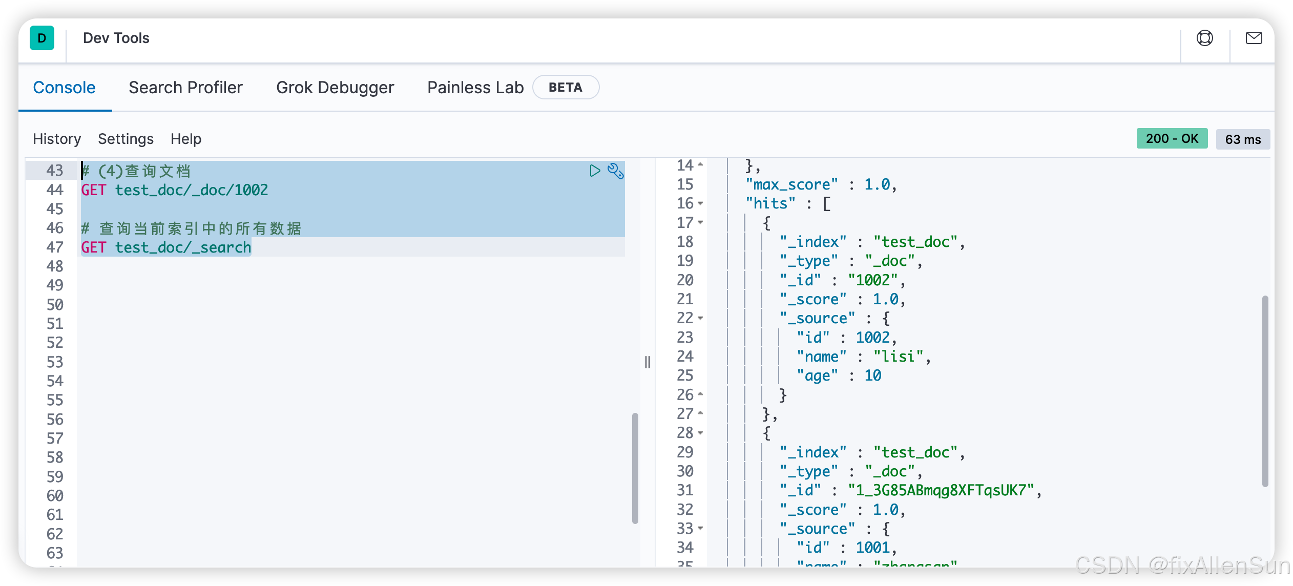Open the mail newsfeed icon
The height and width of the screenshot is (586, 1293).
(x=1254, y=38)
